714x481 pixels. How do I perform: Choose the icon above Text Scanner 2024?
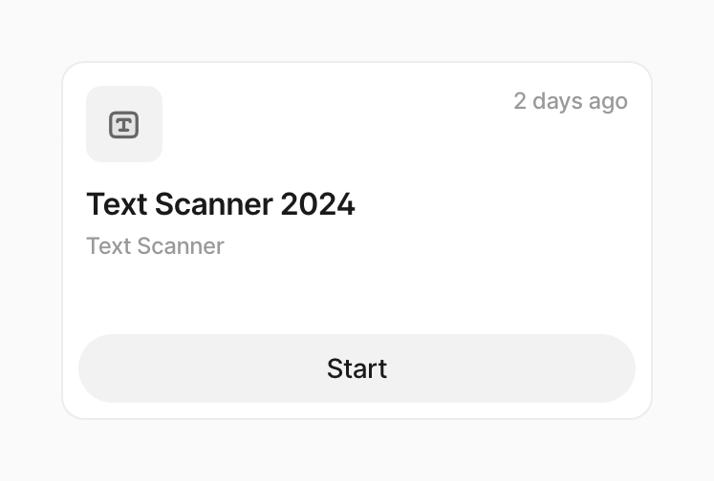[124, 124]
